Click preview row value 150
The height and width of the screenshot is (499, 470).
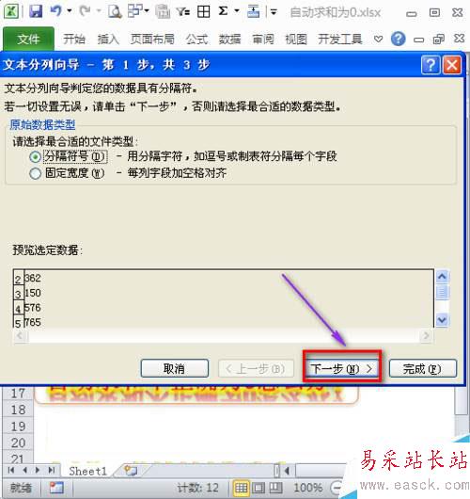coord(33,293)
